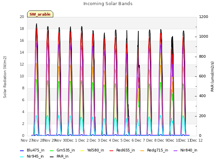Click the Dec 6 x-axis tick label
Screen dimensions: 217x163
[x=129, y=140]
